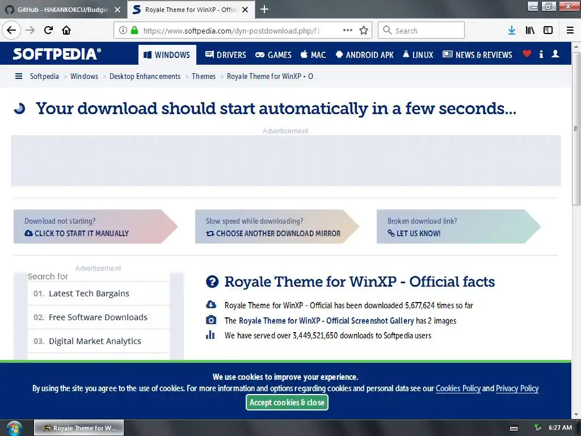581x436 pixels.
Task: Expand the breadcrumb hamburger menu
Action: tap(19, 77)
